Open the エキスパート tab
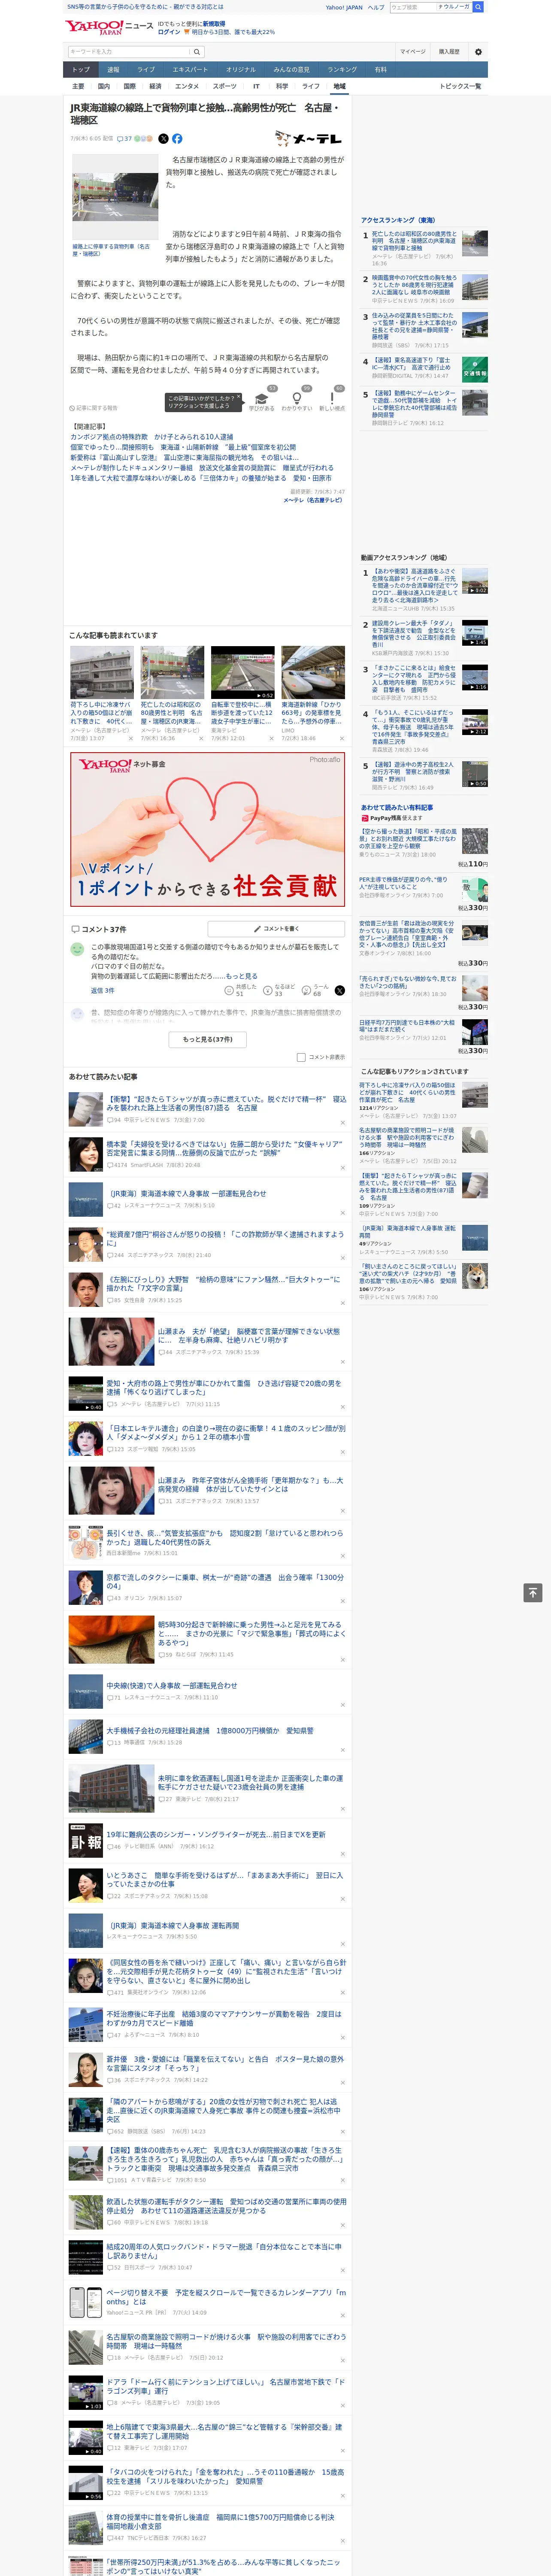The image size is (551, 2576). click(190, 70)
